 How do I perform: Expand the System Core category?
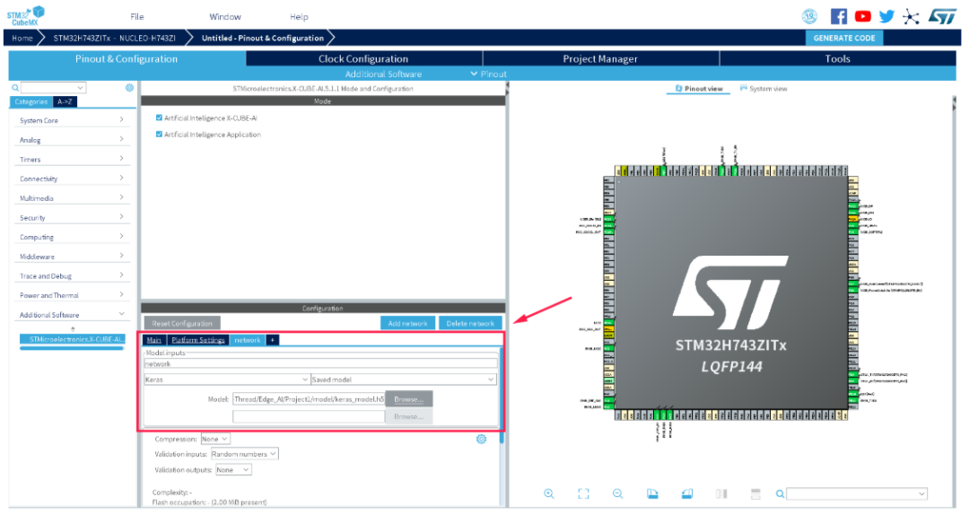(71, 120)
